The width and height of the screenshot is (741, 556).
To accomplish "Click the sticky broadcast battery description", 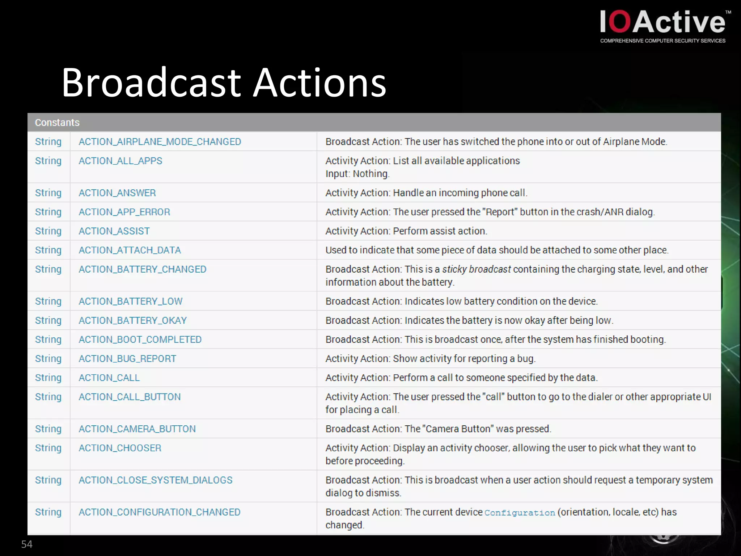I will click(517, 276).
